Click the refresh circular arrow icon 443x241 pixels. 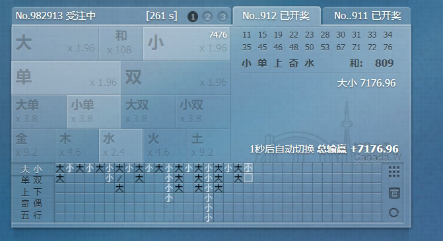[x=394, y=213]
